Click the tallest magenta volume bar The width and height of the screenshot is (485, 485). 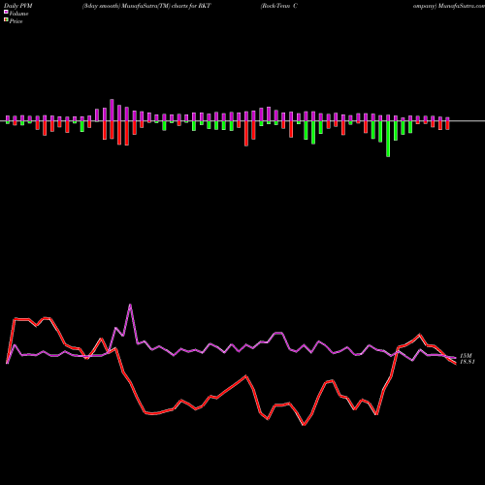pyautogui.click(x=112, y=111)
